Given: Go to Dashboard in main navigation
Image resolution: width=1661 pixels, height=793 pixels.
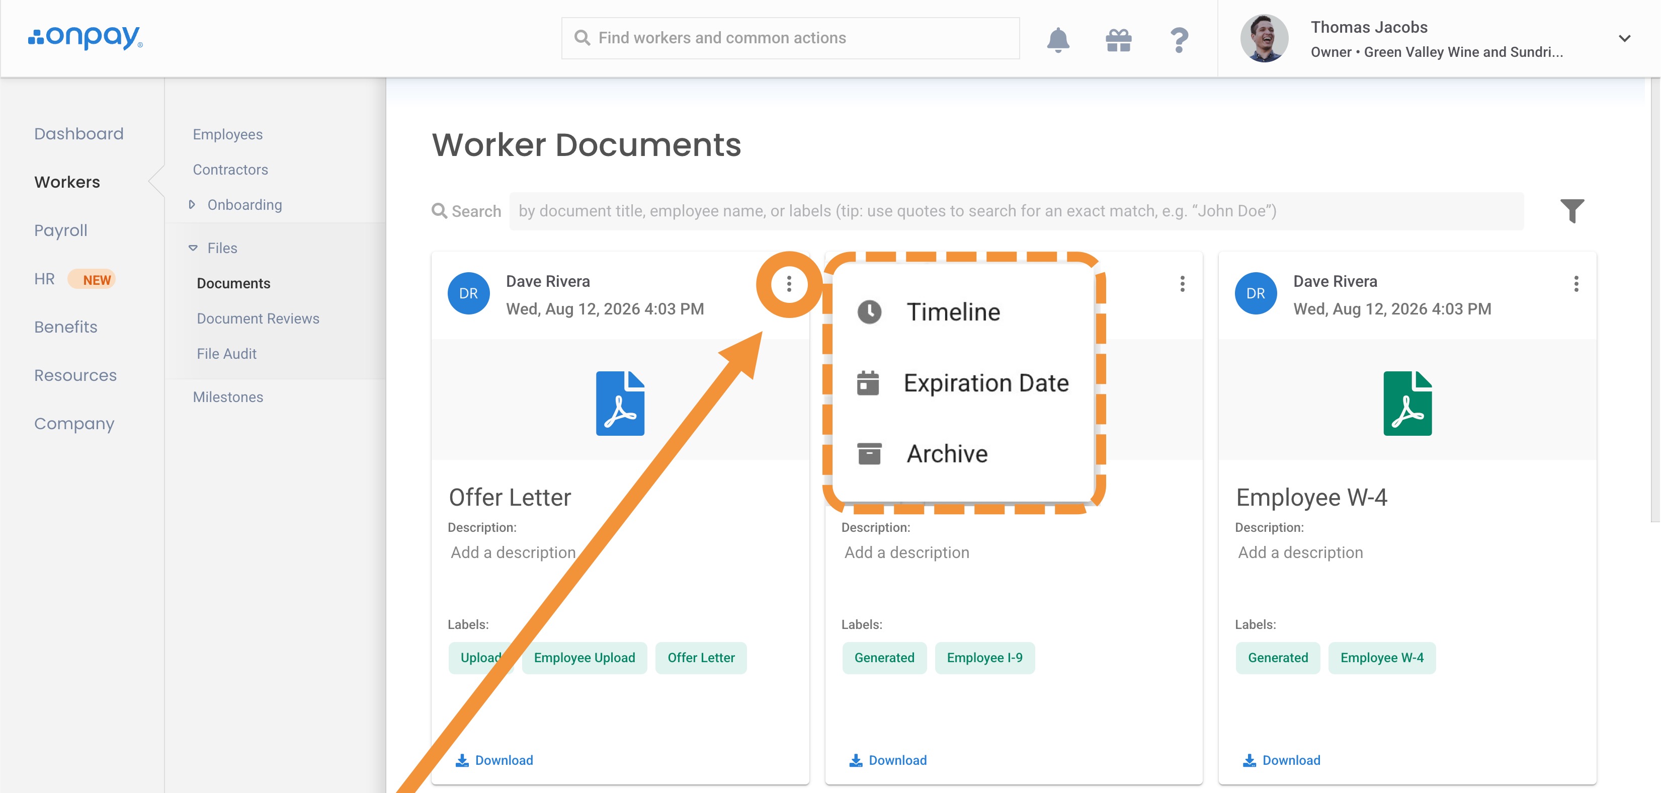Looking at the screenshot, I should [x=78, y=133].
